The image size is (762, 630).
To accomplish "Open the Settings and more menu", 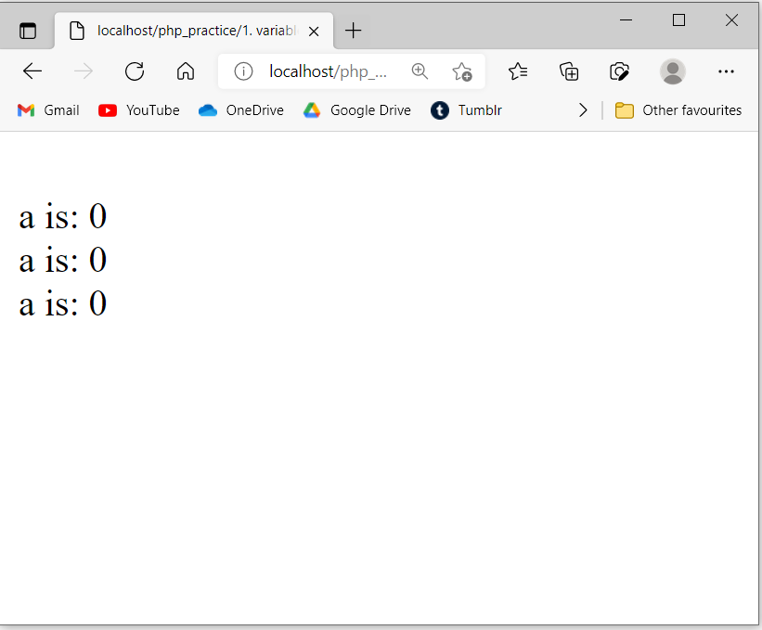I will [726, 71].
